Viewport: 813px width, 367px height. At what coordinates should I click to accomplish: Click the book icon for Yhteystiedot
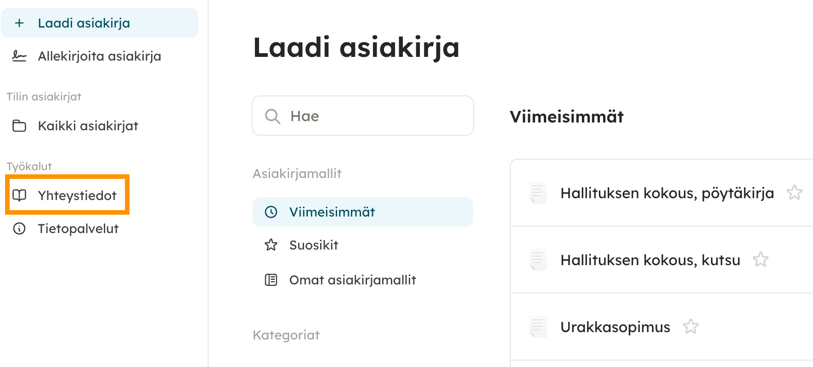tap(19, 195)
